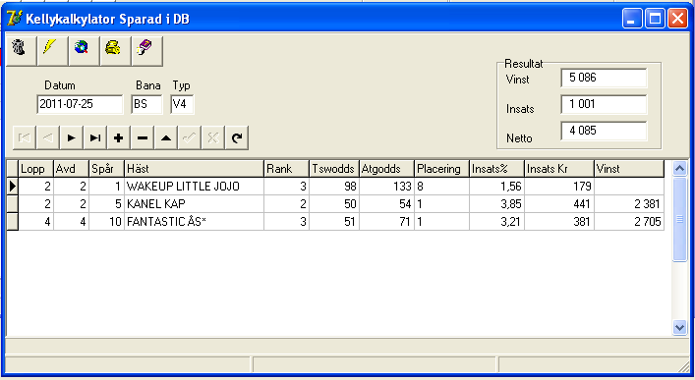
Task: Click the Typ field containing V4
Action: tap(182, 104)
